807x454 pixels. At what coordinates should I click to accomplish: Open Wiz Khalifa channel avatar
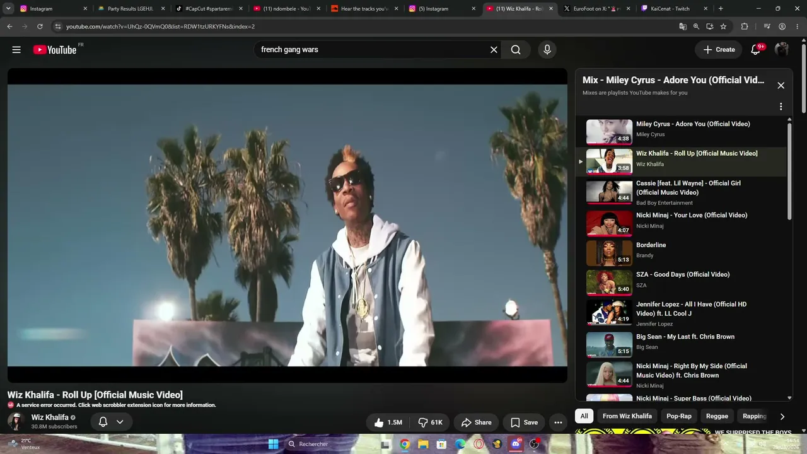(16, 422)
